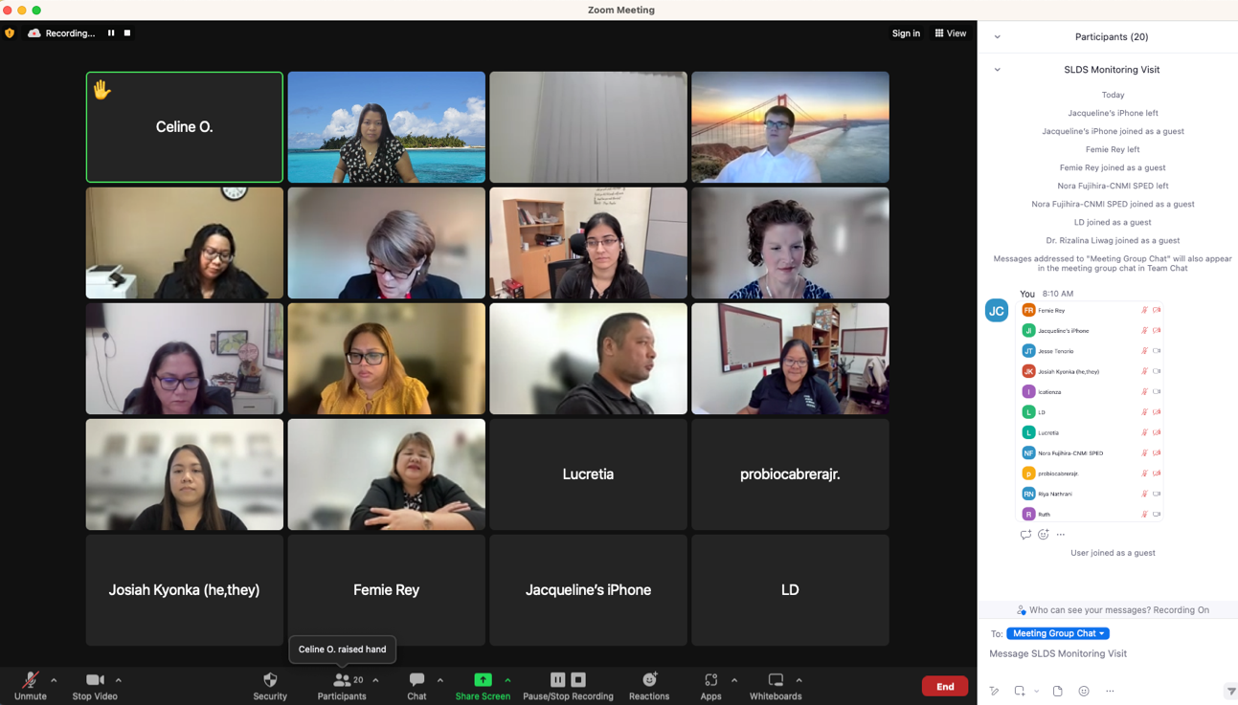The height and width of the screenshot is (705, 1238).
Task: Click the SLDS Monitoring Visit chat header
Action: pyautogui.click(x=1112, y=69)
